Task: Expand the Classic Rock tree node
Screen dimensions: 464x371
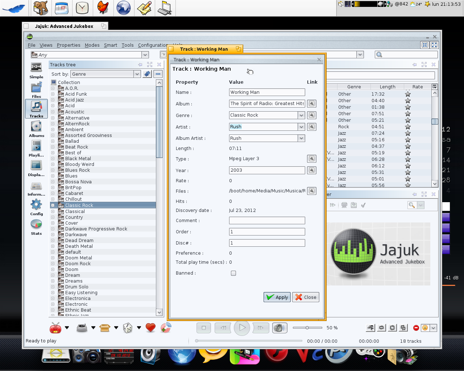Action: [x=53, y=205]
